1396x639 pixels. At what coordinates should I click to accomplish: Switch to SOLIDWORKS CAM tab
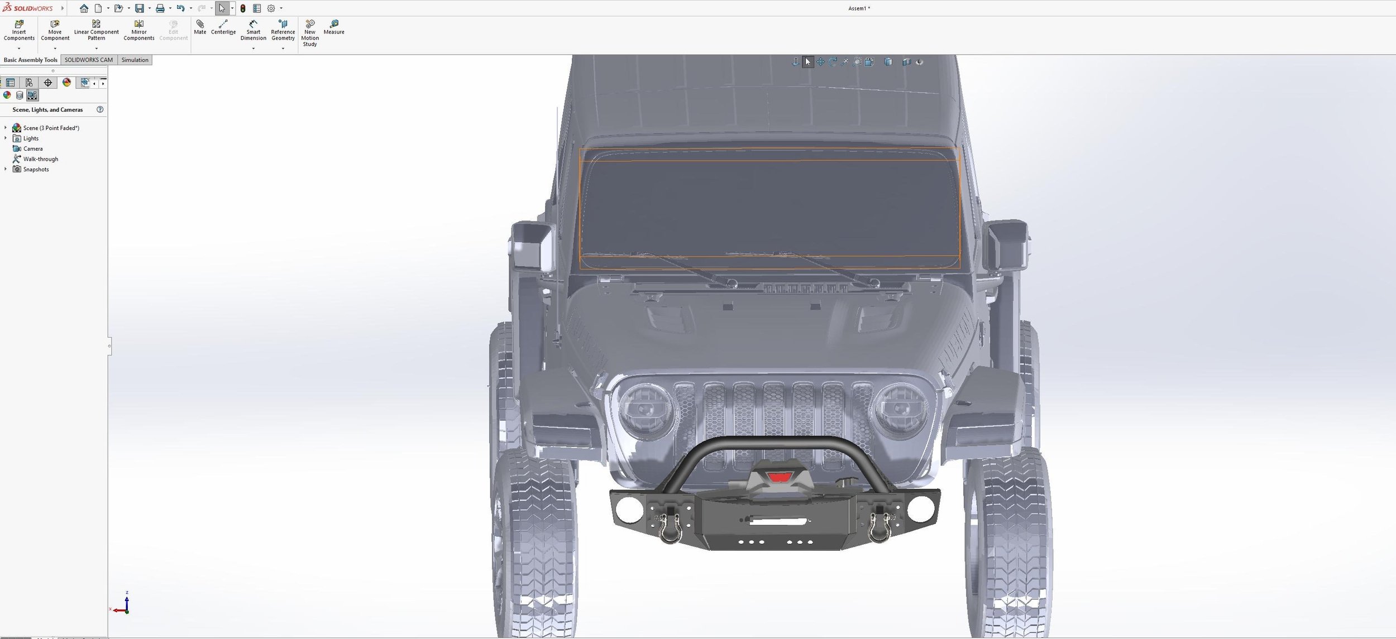[x=89, y=60]
